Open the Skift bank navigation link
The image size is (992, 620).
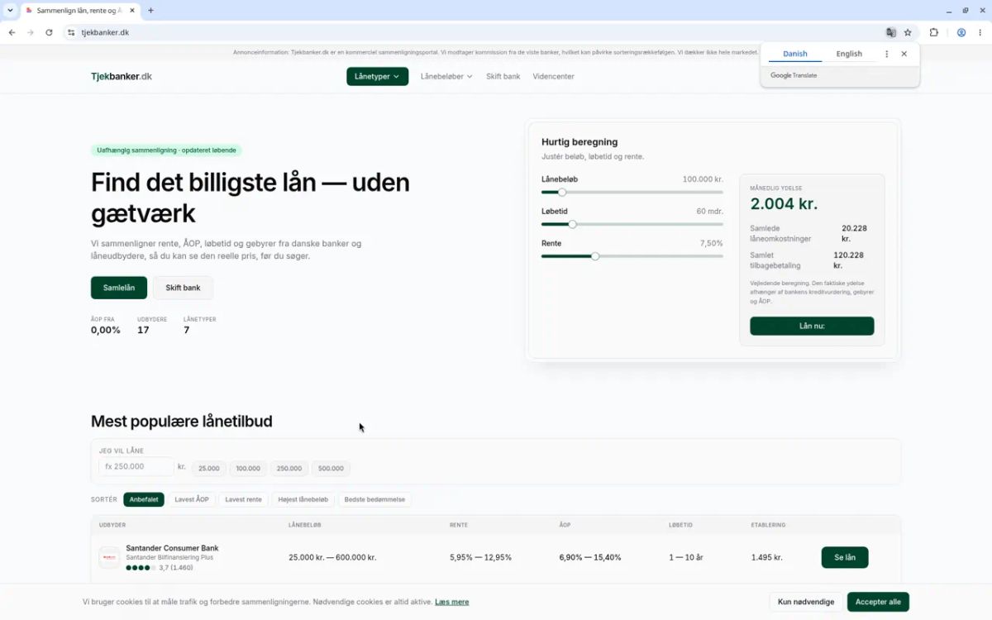pyautogui.click(x=503, y=76)
